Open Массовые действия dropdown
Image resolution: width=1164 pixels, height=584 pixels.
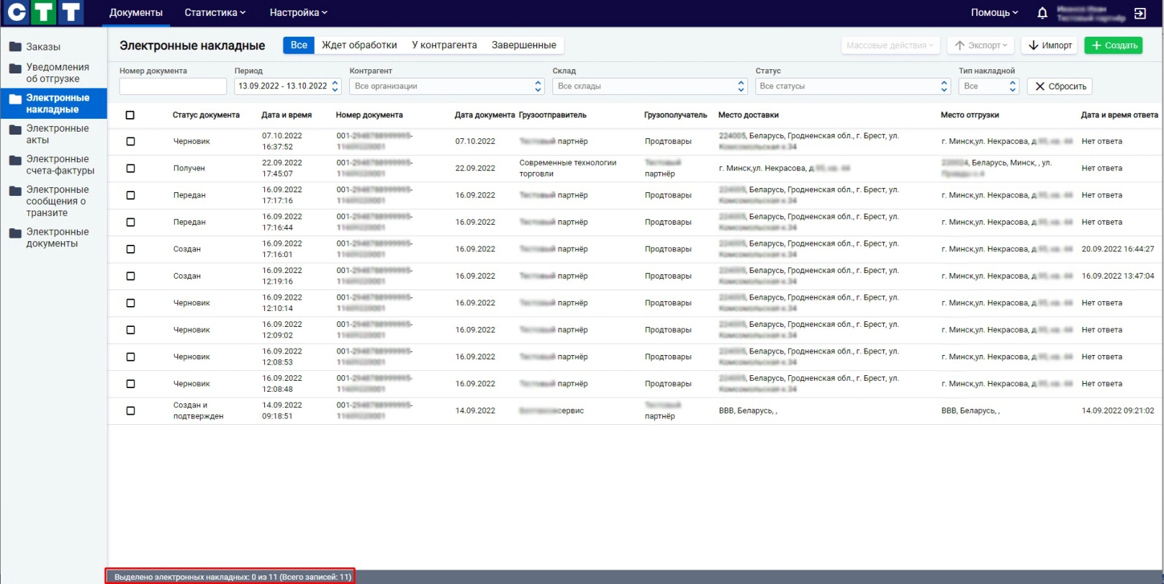tap(890, 45)
